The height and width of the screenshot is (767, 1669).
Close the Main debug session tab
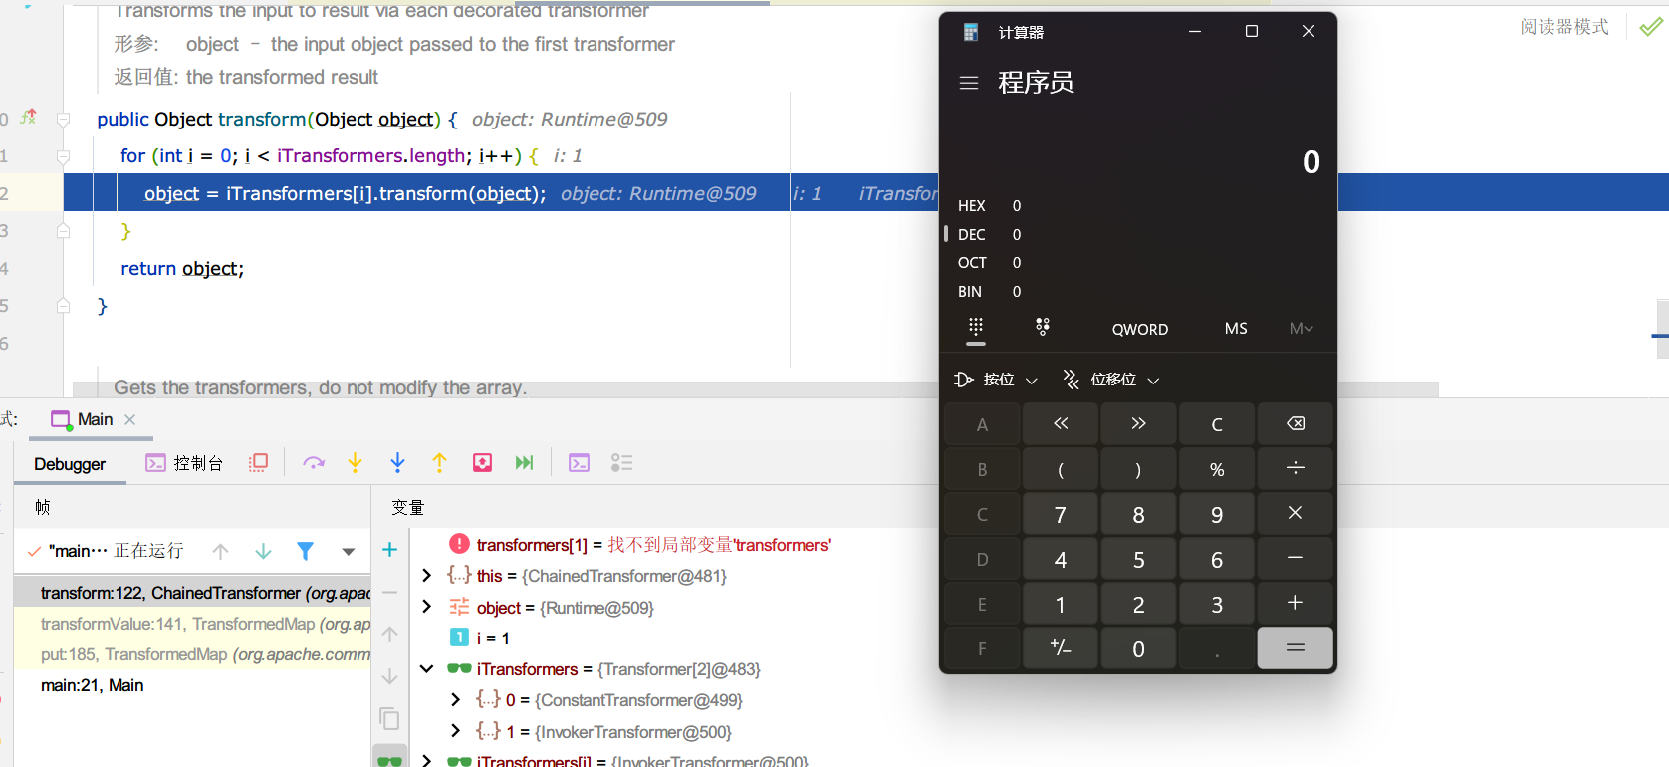pyautogui.click(x=130, y=419)
